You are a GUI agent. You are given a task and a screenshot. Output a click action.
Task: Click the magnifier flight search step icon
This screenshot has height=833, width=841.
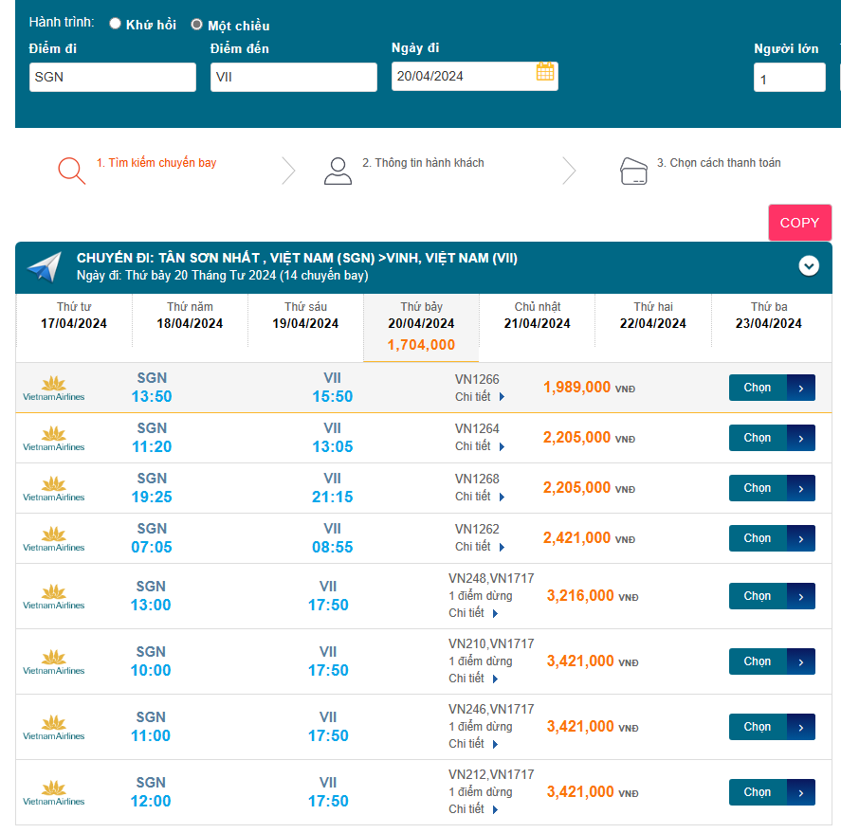point(71,170)
